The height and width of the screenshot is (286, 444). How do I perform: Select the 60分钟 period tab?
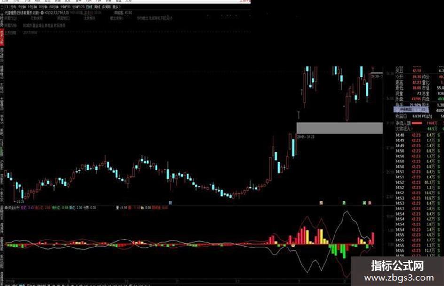(54, 7)
